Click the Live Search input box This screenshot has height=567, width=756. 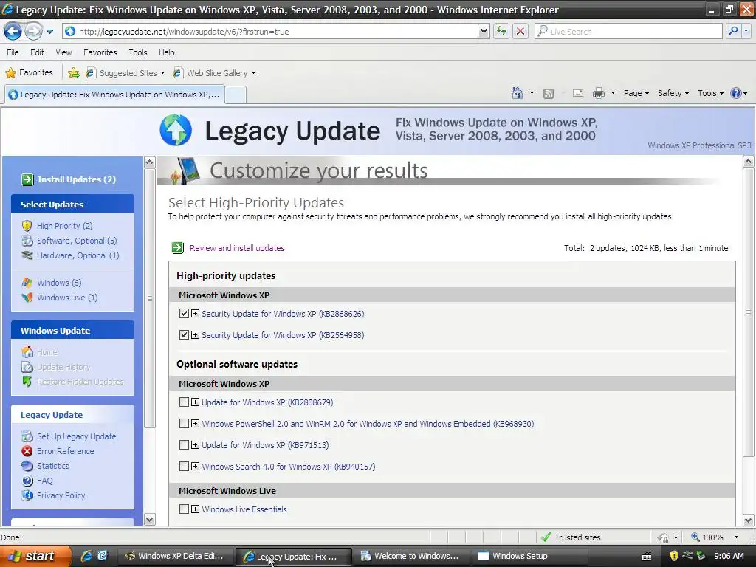tap(628, 31)
